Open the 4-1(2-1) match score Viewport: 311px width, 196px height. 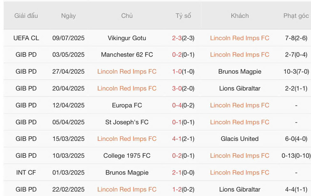[x=183, y=139]
